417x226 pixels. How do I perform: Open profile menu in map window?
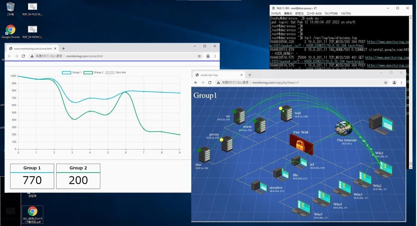tap(394, 82)
